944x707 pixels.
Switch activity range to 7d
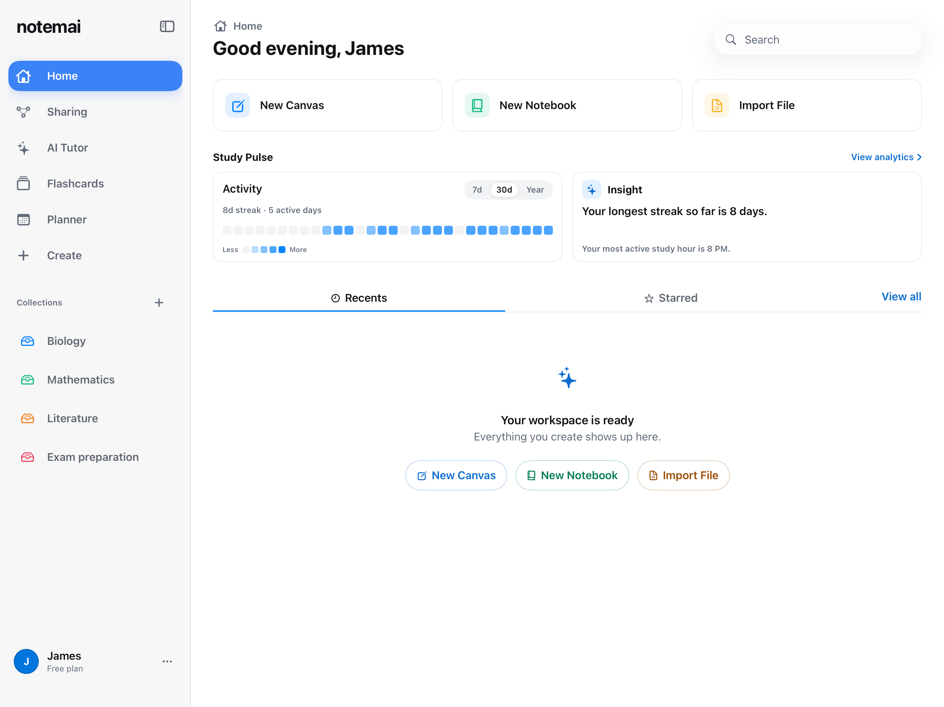point(477,190)
